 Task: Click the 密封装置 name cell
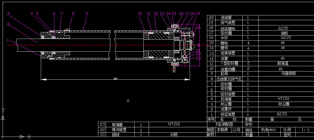tap(228, 94)
